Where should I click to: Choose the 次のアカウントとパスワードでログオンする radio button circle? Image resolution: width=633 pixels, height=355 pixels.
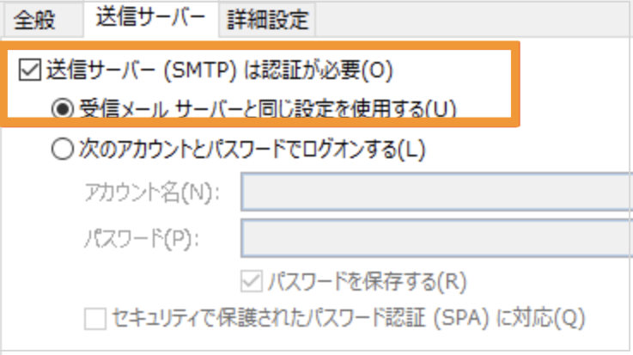click(x=64, y=150)
